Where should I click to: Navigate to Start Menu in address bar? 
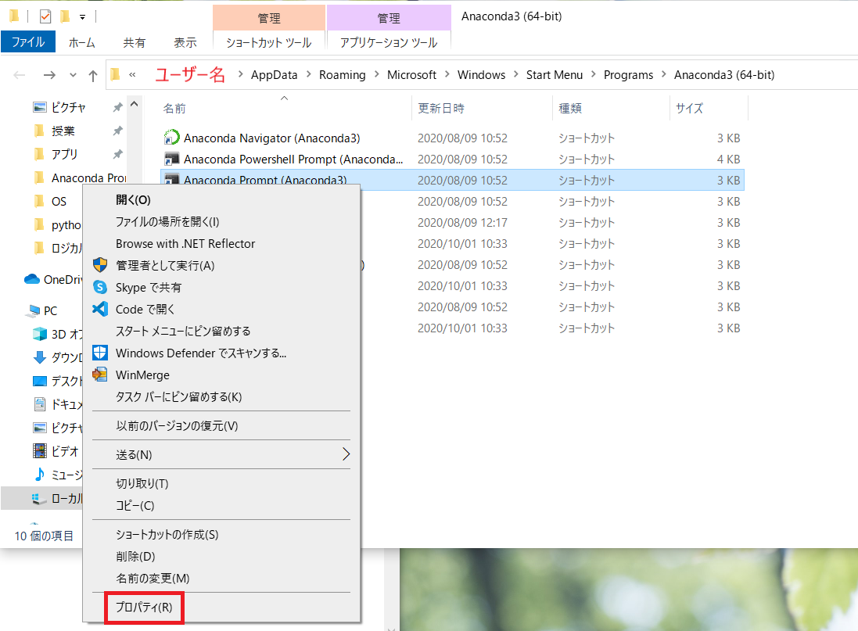[555, 75]
